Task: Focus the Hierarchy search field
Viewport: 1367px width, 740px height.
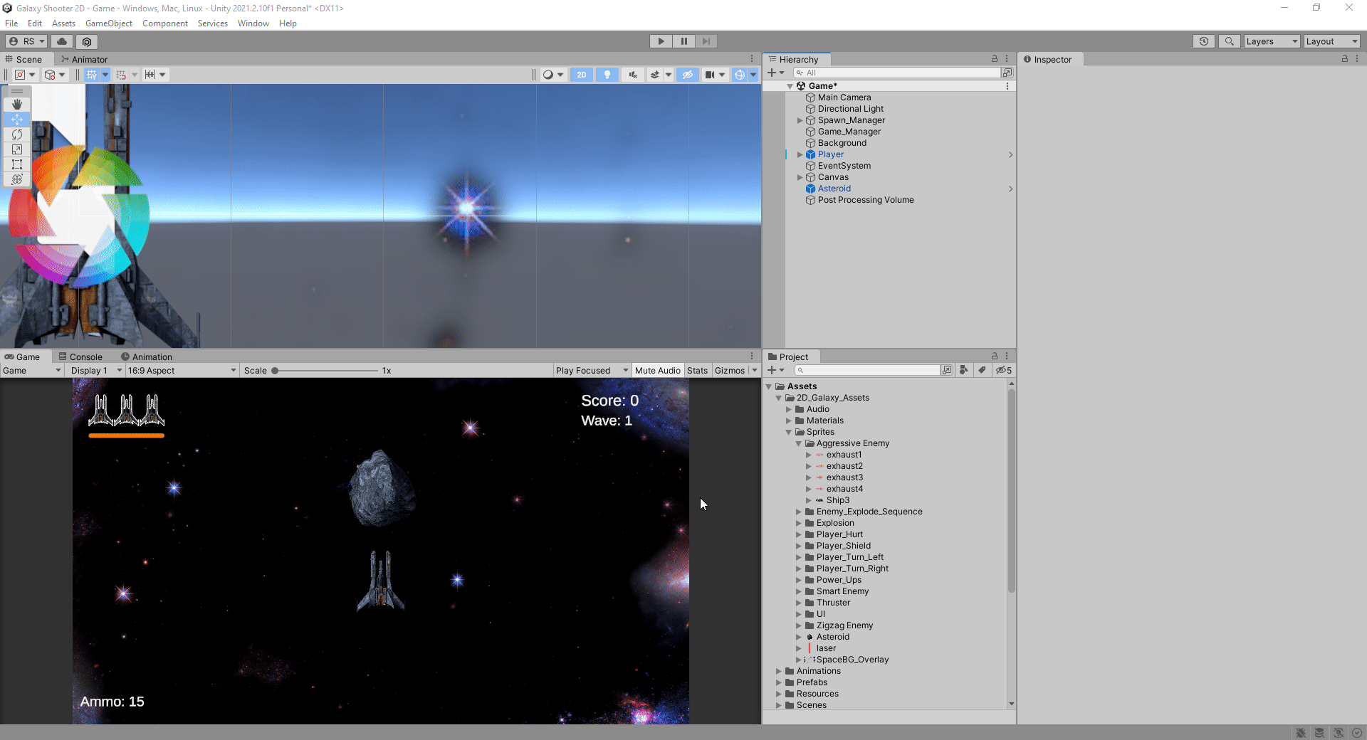Action: click(x=897, y=73)
